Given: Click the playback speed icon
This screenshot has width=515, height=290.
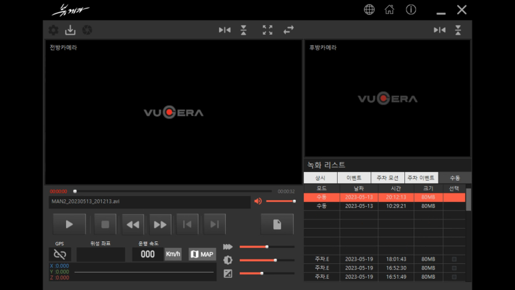Looking at the screenshot, I should point(228,247).
